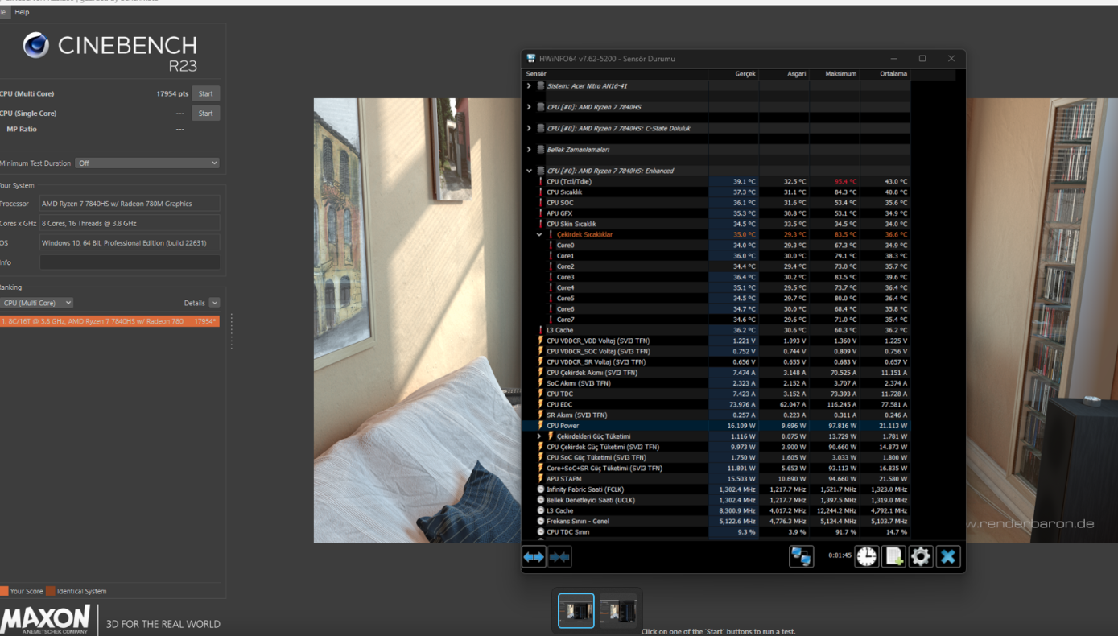Click the Windows 10, 64 Bit OS field

[x=130, y=243]
